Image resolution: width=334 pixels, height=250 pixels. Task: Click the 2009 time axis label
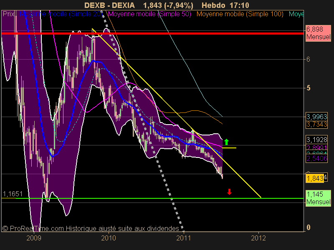(x=34, y=238)
